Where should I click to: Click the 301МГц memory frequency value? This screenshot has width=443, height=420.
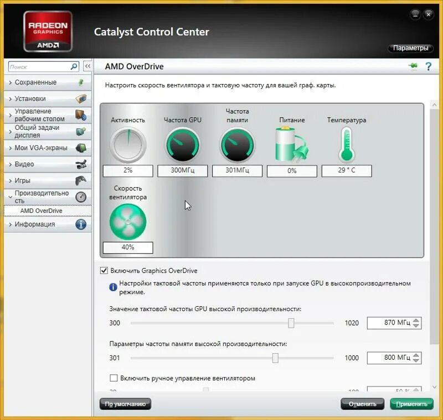pos(238,171)
